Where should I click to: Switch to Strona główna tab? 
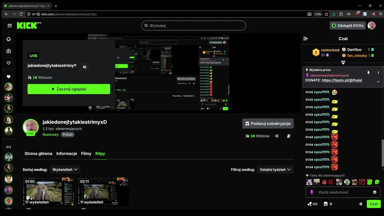pyautogui.click(x=38, y=154)
